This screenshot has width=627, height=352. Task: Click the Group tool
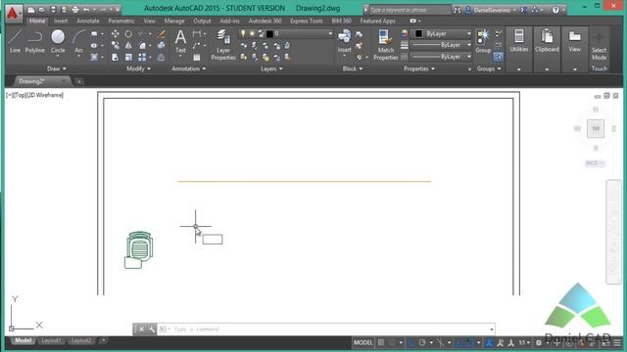[x=483, y=41]
